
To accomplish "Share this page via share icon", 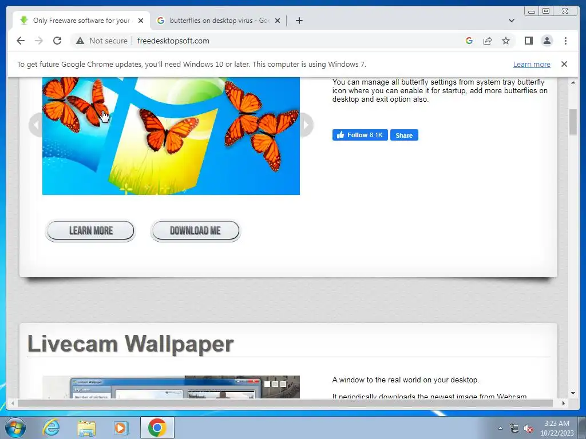I will [488, 41].
